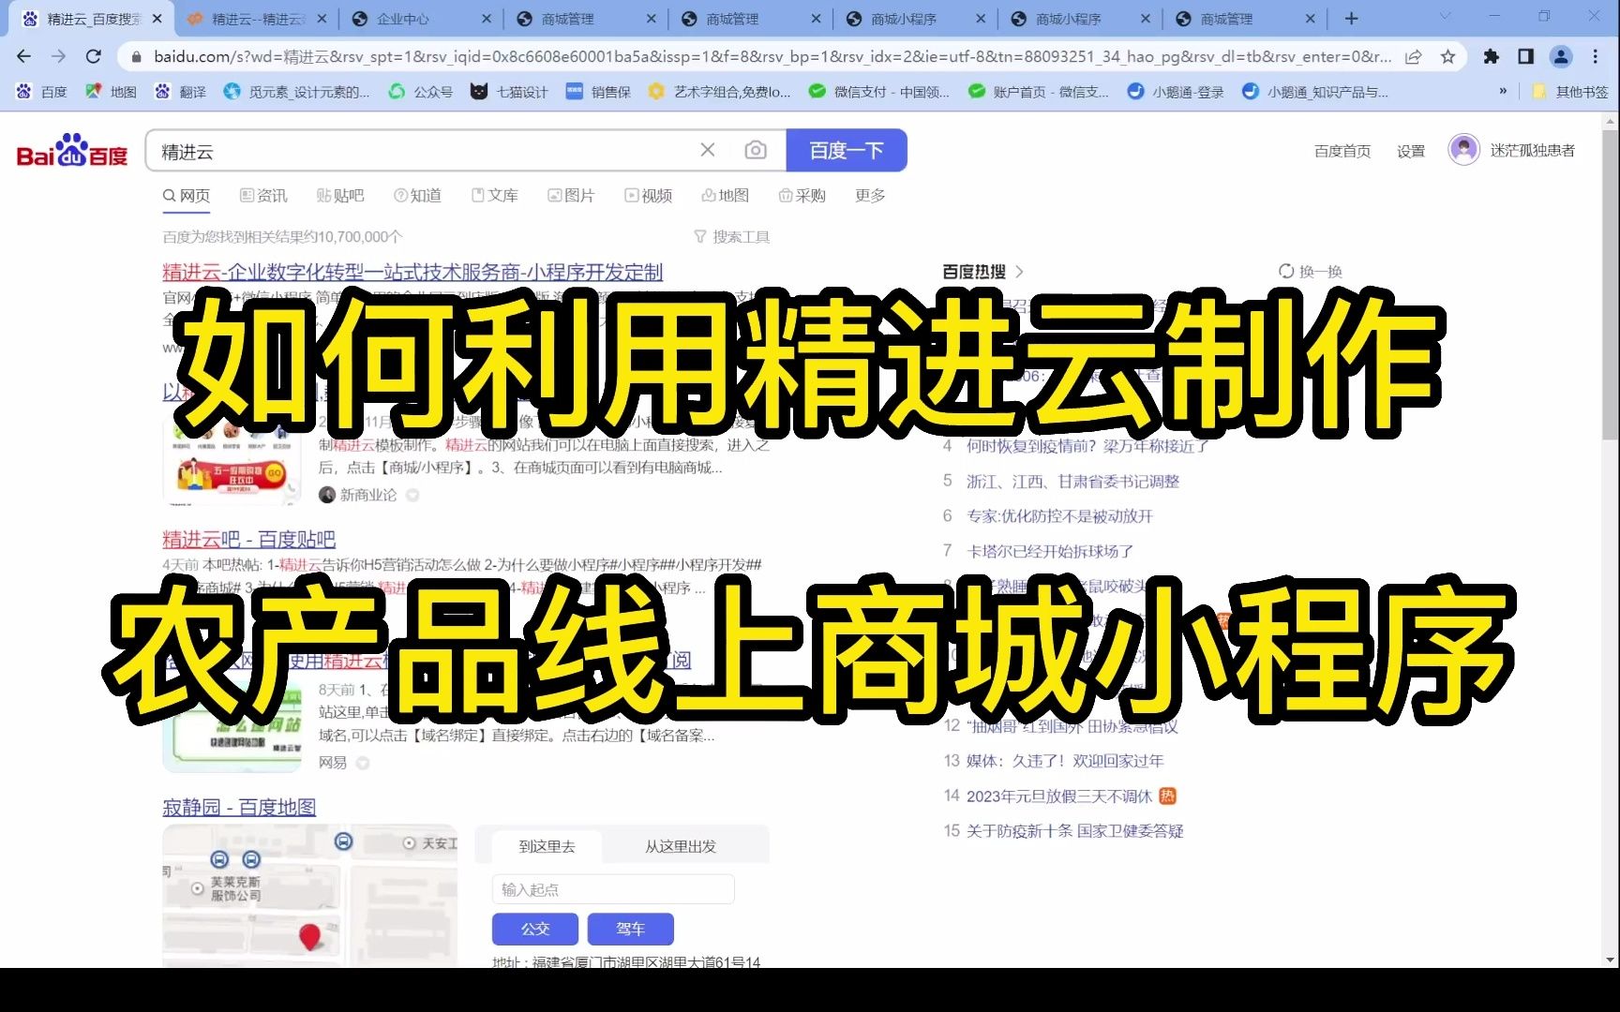Viewport: 1620px width, 1012px height.
Task: Bookmark this page with star icon
Action: pyautogui.click(x=1447, y=56)
